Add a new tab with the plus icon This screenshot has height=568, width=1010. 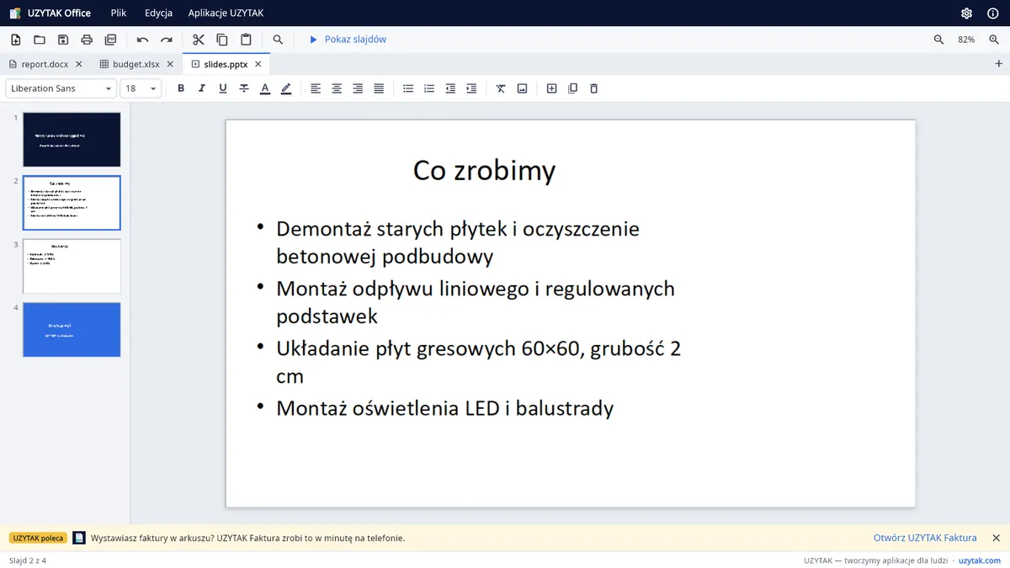999,64
